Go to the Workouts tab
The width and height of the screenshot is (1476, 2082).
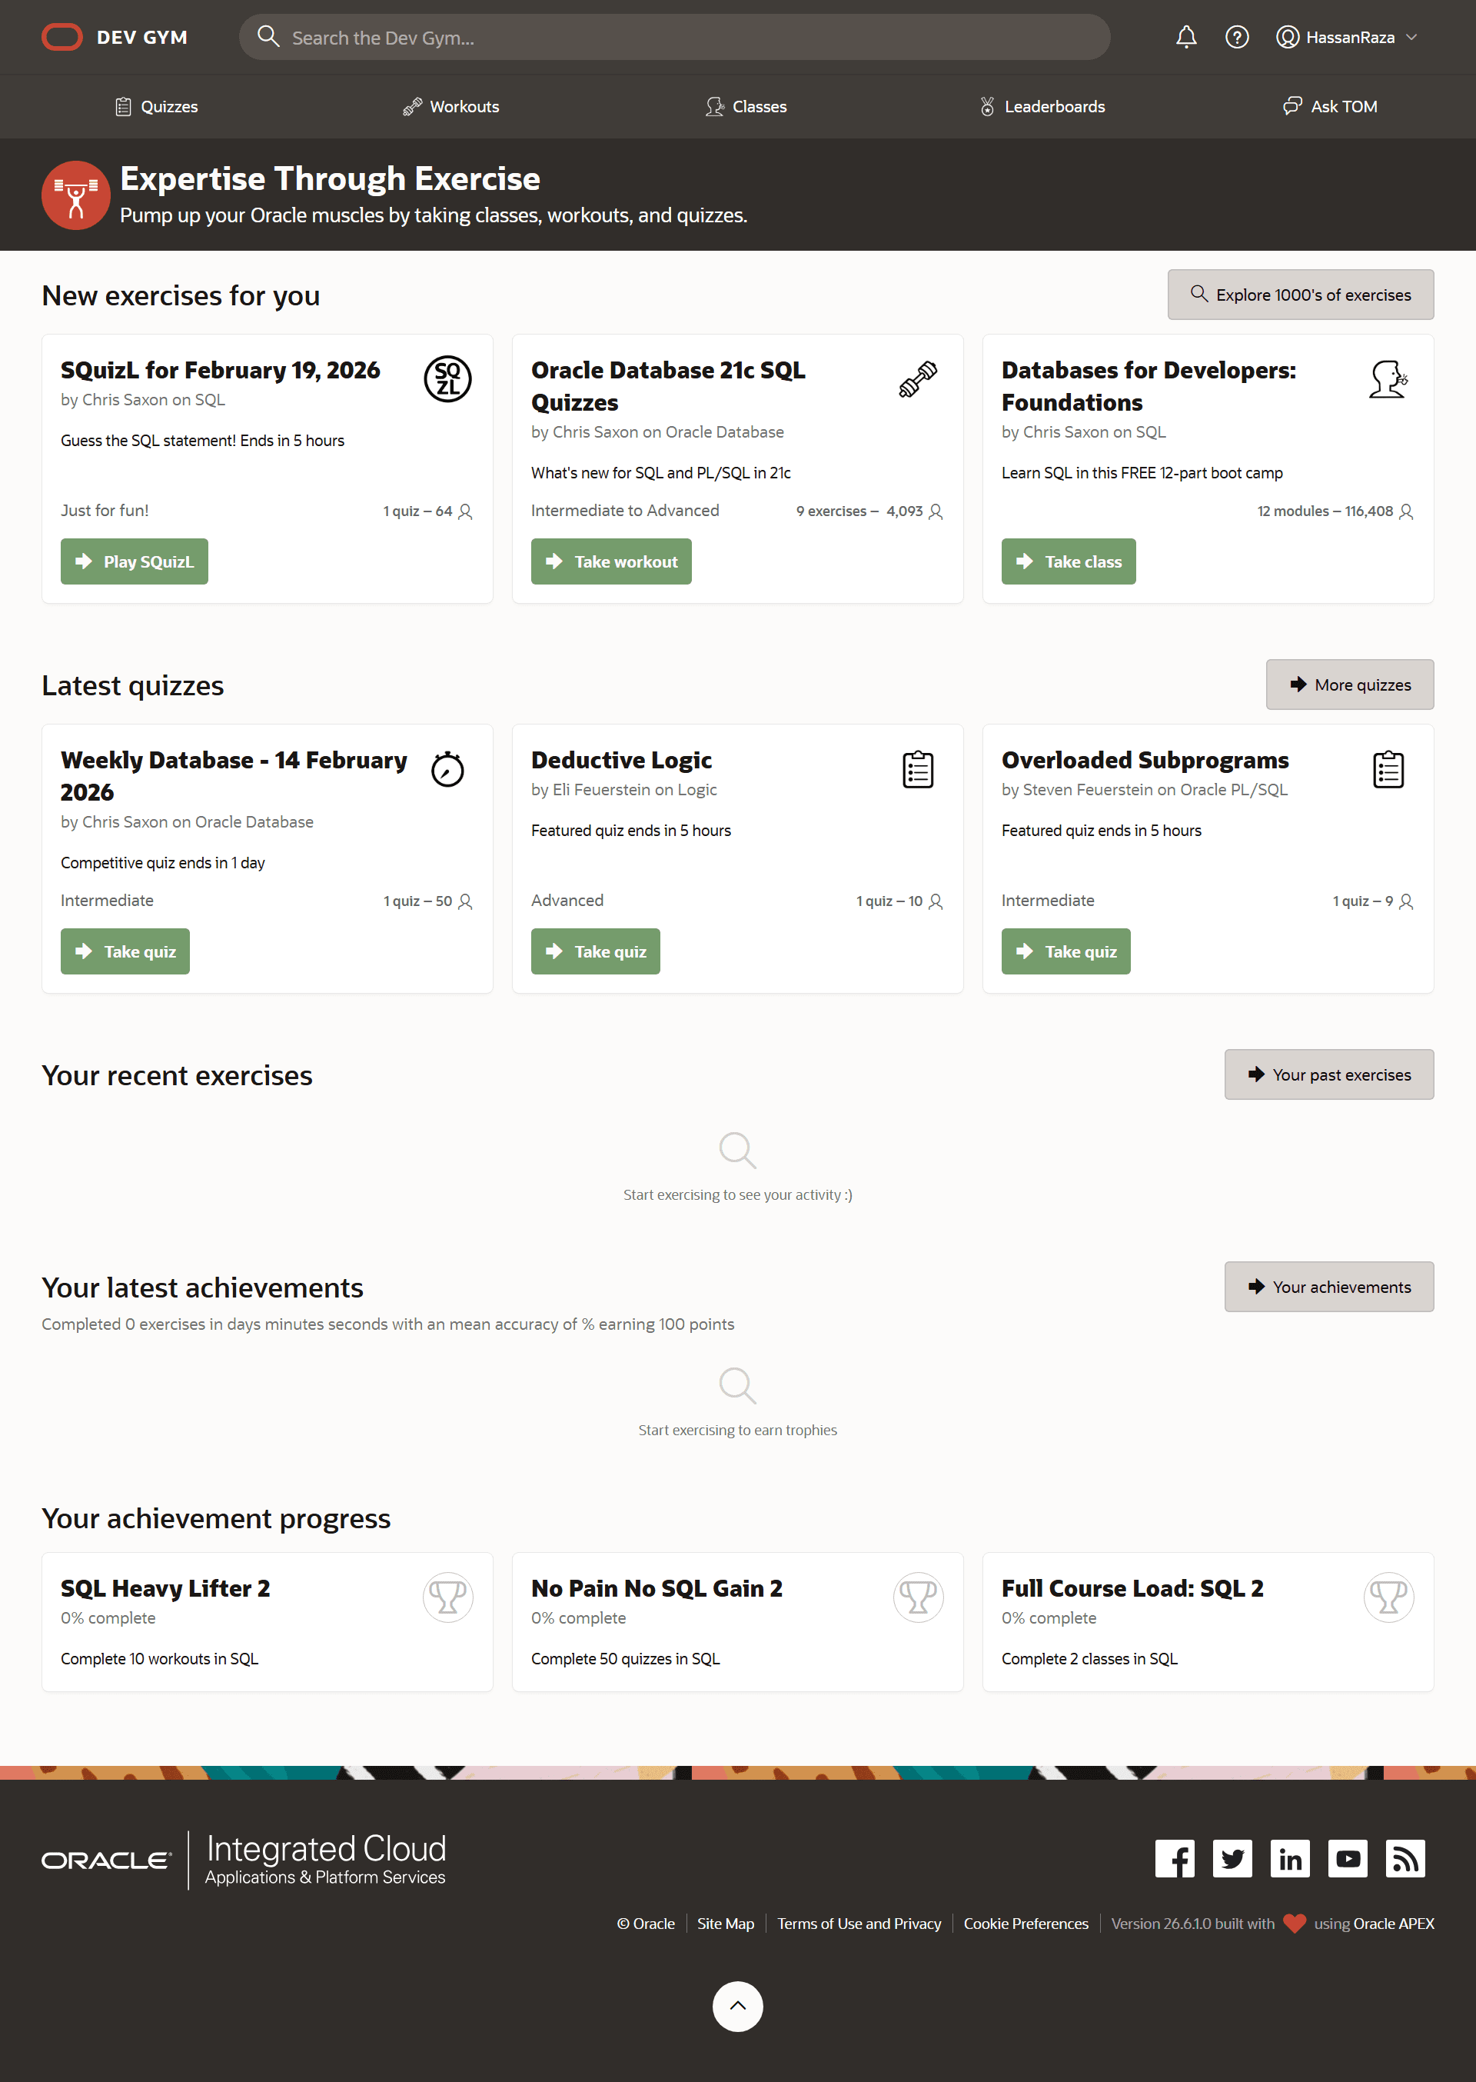(x=450, y=106)
